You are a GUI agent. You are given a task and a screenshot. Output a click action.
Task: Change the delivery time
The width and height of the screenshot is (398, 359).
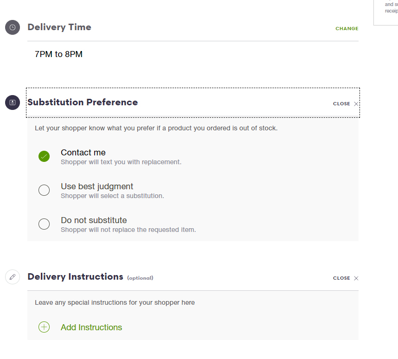point(347,28)
